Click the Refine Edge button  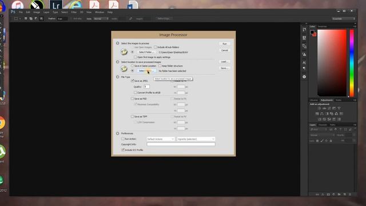[164, 18]
